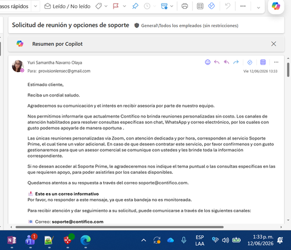The image size is (291, 250).
Task: Click General\Todos los empleados sensitivity label
Action: coord(190,26)
